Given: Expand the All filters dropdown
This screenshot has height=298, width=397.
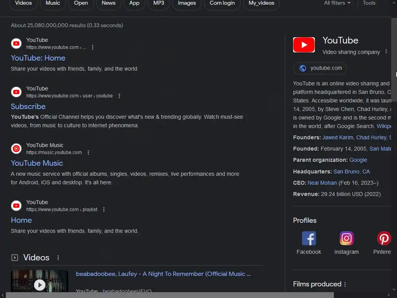Looking at the screenshot, I should 337,3.
